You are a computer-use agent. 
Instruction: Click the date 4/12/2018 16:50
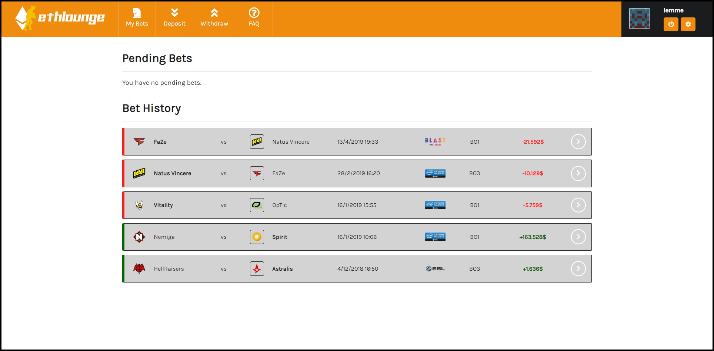coord(358,269)
